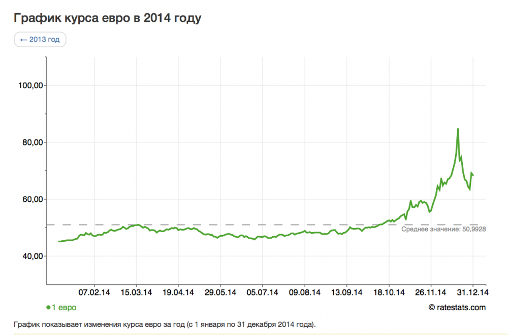Viewport: 508px width, 335px height.
Task: Click the 29.05.14 date label
Action: (x=220, y=292)
